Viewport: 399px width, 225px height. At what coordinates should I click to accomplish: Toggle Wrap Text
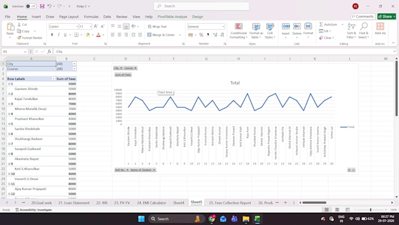coord(157,26)
